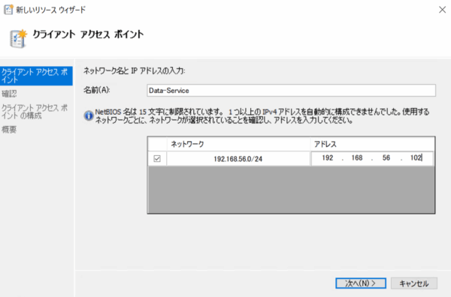
Task: Click the 新しいリソース ウィザード window title
Action: coord(51,10)
